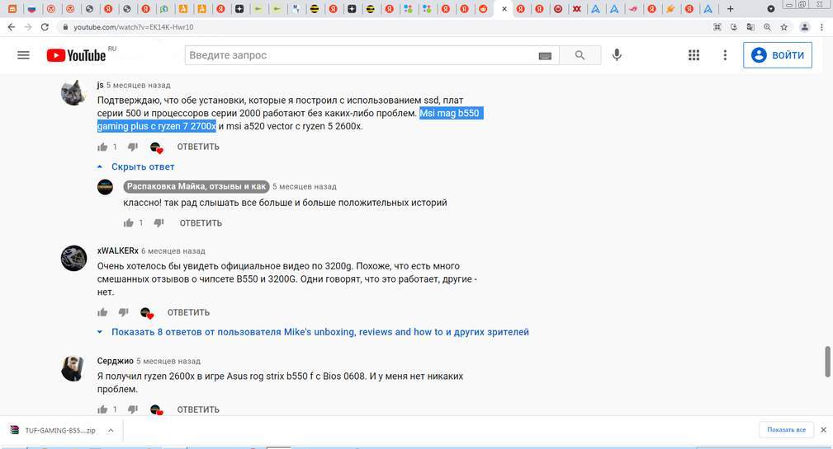Expand 'Показать 8 ответов' replies
The height and width of the screenshot is (449, 833).
(x=313, y=332)
